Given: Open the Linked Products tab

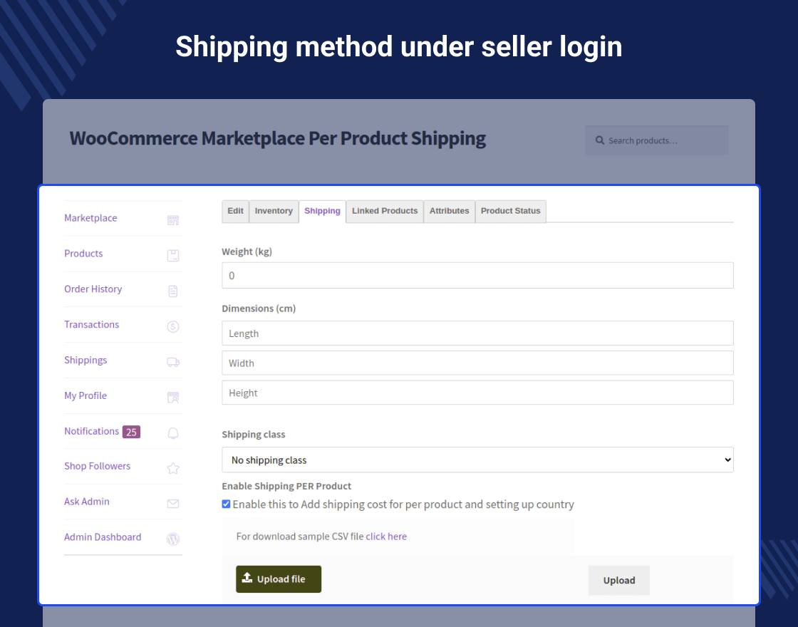Looking at the screenshot, I should point(385,211).
